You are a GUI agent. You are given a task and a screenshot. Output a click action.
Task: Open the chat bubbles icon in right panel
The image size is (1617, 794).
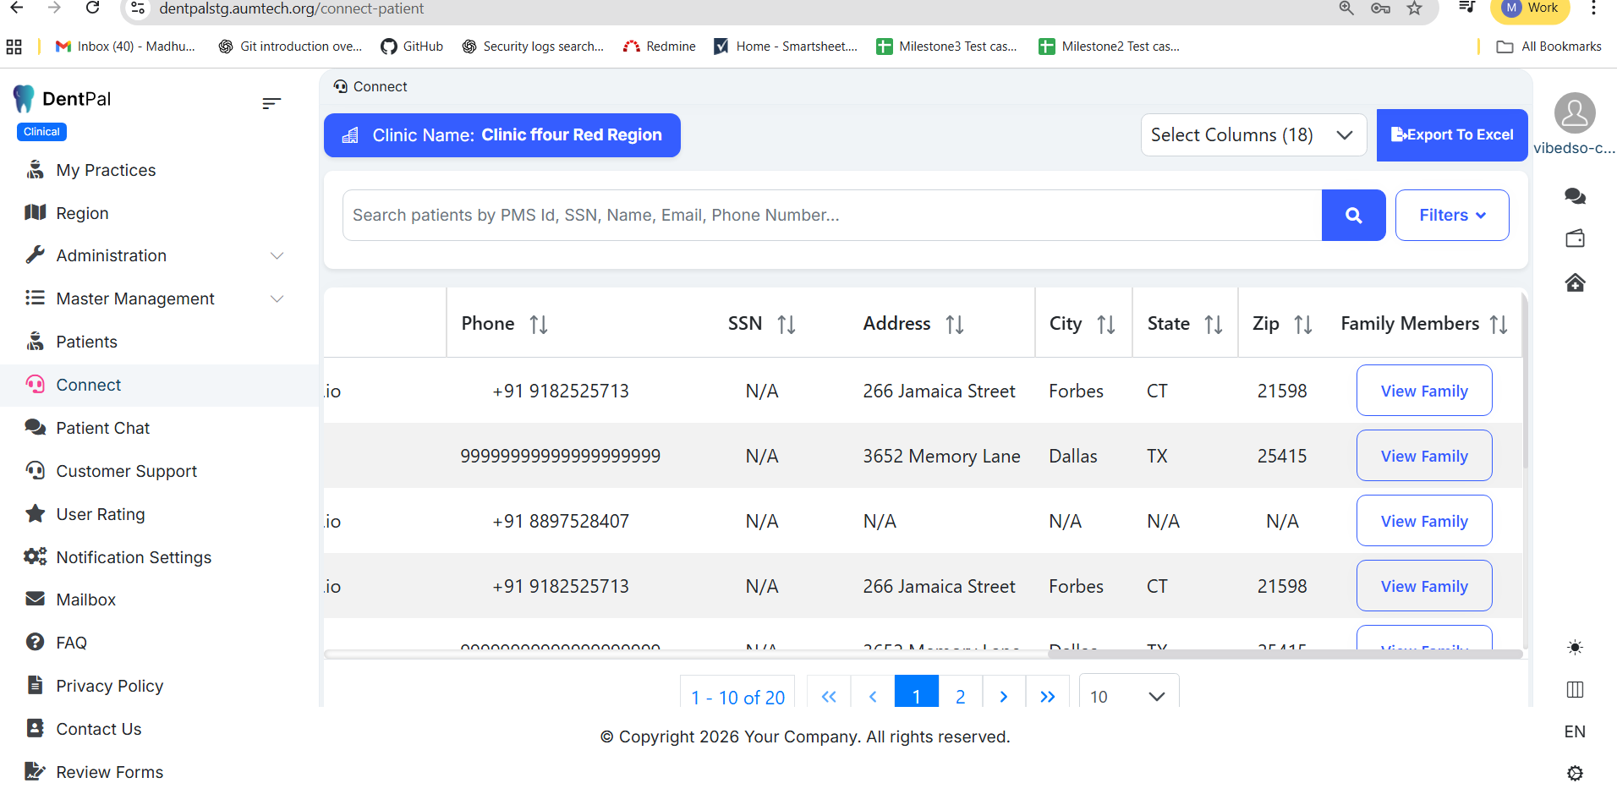tap(1575, 196)
